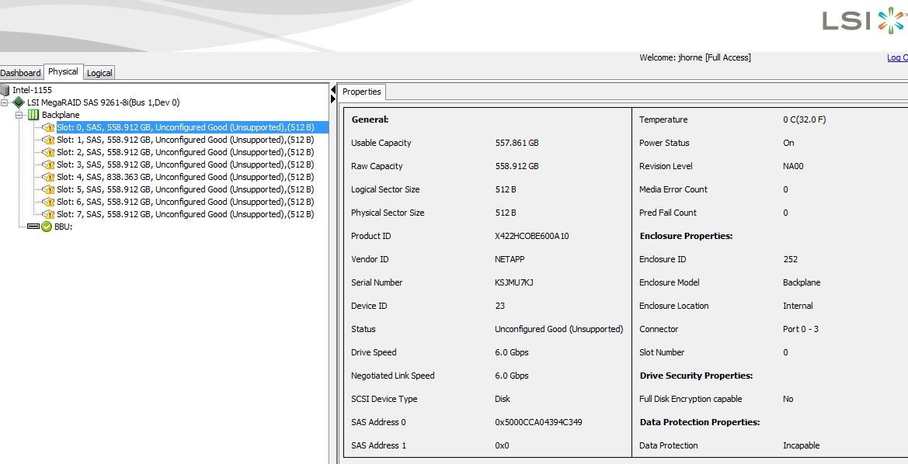The height and width of the screenshot is (464, 908).
Task: Select the Intel-1155 host label
Action: coord(33,90)
